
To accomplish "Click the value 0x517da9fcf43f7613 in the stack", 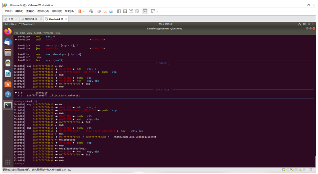I will tap(72, 149).
